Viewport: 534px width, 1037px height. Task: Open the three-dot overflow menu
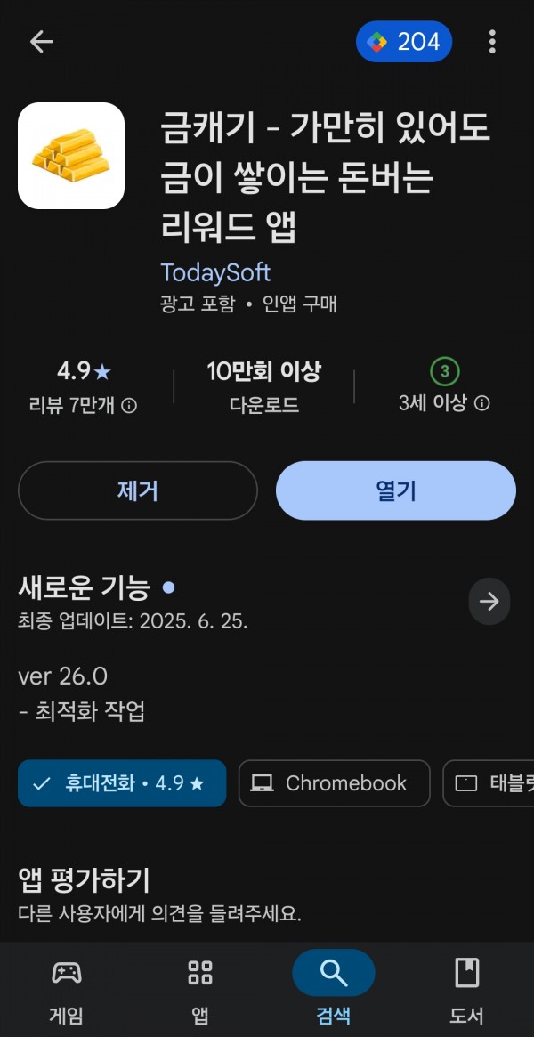click(x=491, y=42)
